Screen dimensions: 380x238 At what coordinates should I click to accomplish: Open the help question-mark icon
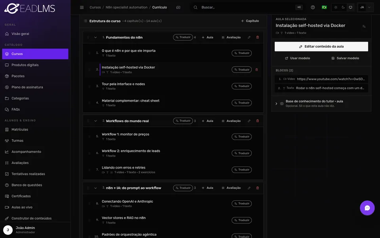pos(313,7)
